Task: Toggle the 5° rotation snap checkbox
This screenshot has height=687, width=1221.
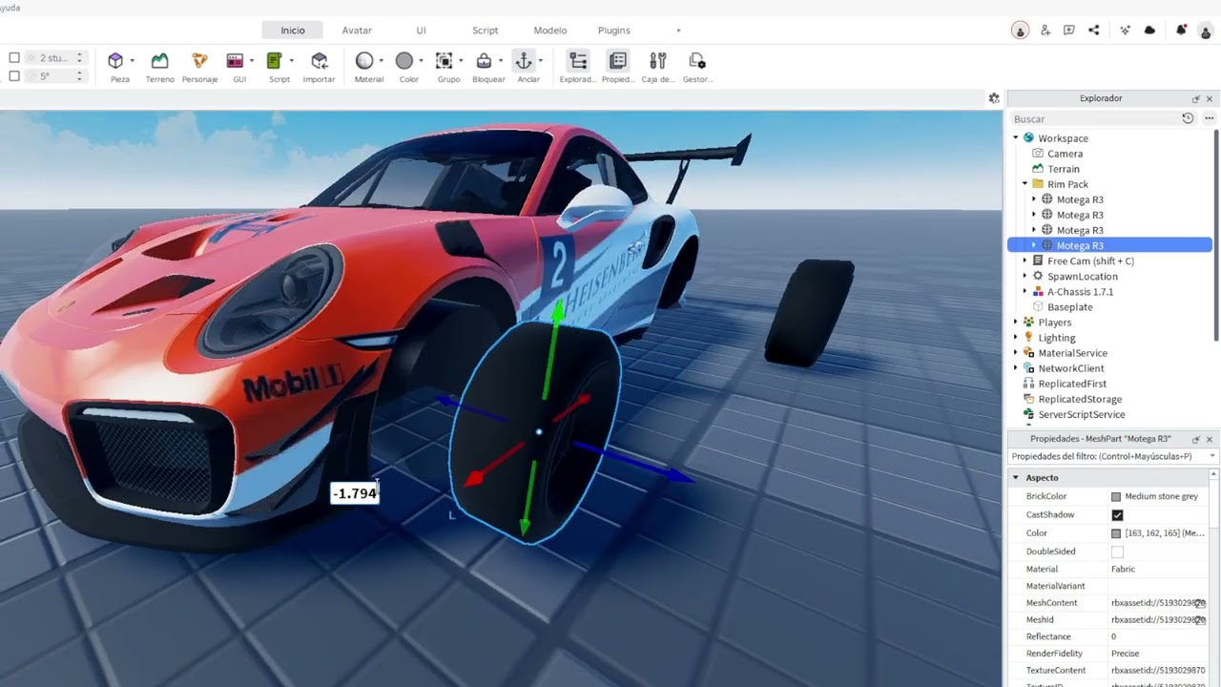Action: click(x=14, y=75)
